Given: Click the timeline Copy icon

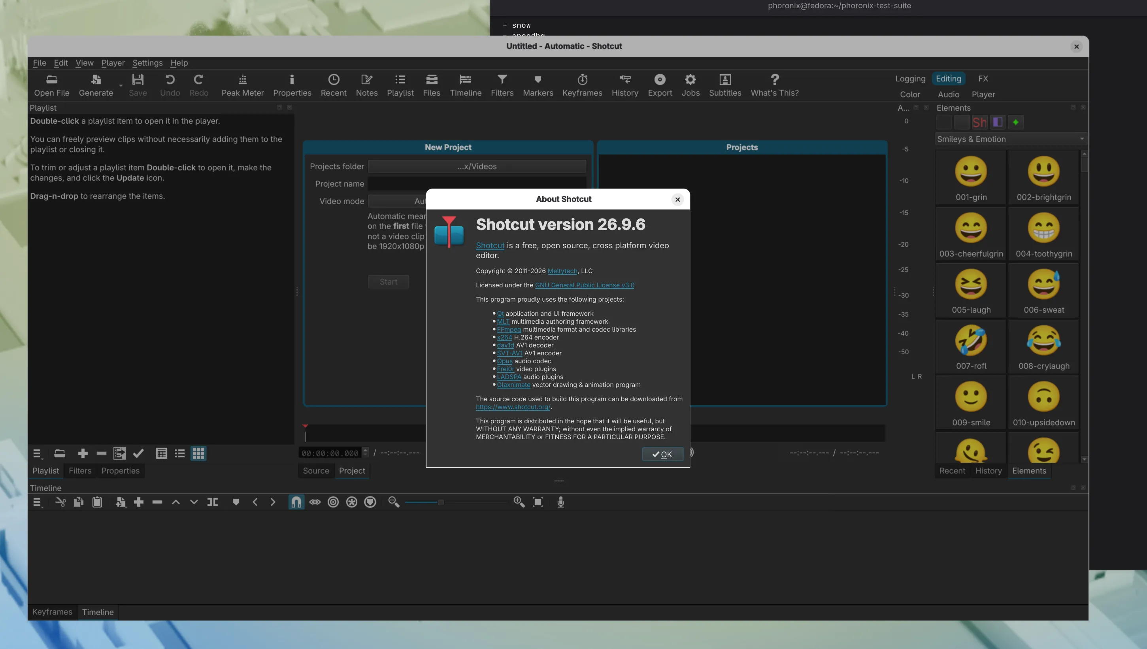Looking at the screenshot, I should point(78,502).
